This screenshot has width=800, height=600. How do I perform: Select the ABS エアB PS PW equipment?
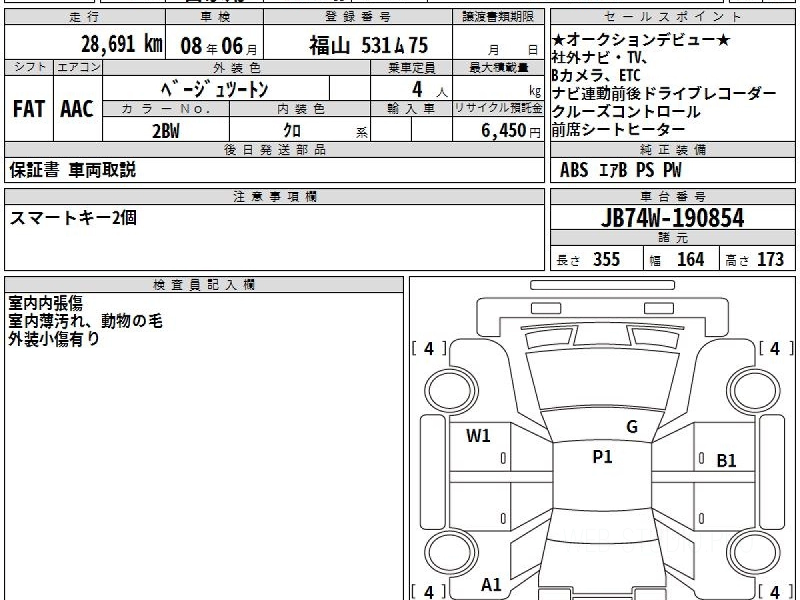click(x=621, y=171)
